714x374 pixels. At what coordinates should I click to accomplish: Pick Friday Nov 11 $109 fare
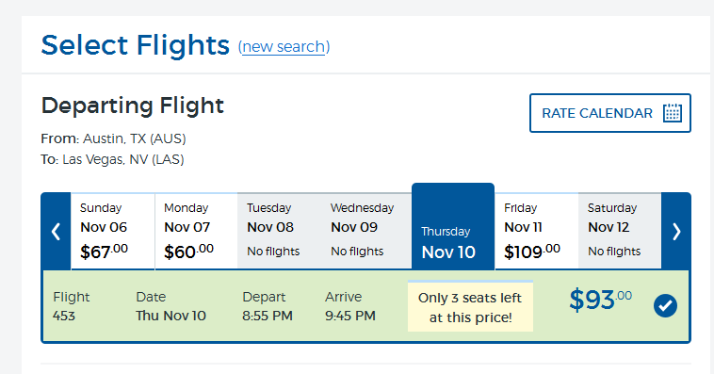pyautogui.click(x=536, y=232)
